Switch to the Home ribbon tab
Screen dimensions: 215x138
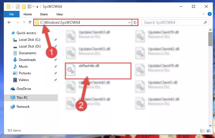tap(28, 14)
